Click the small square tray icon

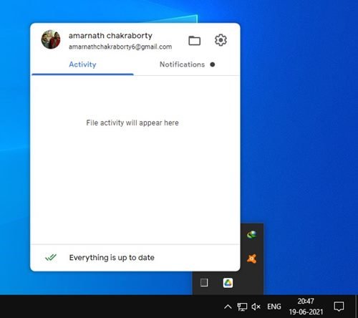click(x=204, y=283)
